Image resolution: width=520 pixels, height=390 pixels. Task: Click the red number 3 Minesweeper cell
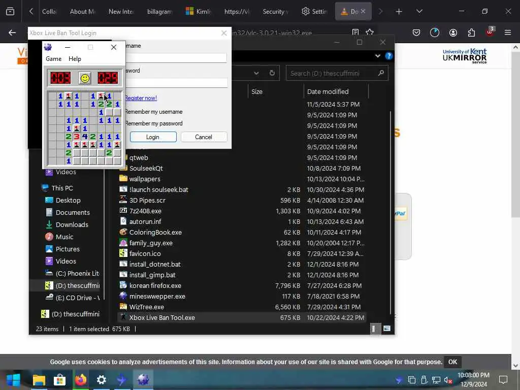pos(77,137)
